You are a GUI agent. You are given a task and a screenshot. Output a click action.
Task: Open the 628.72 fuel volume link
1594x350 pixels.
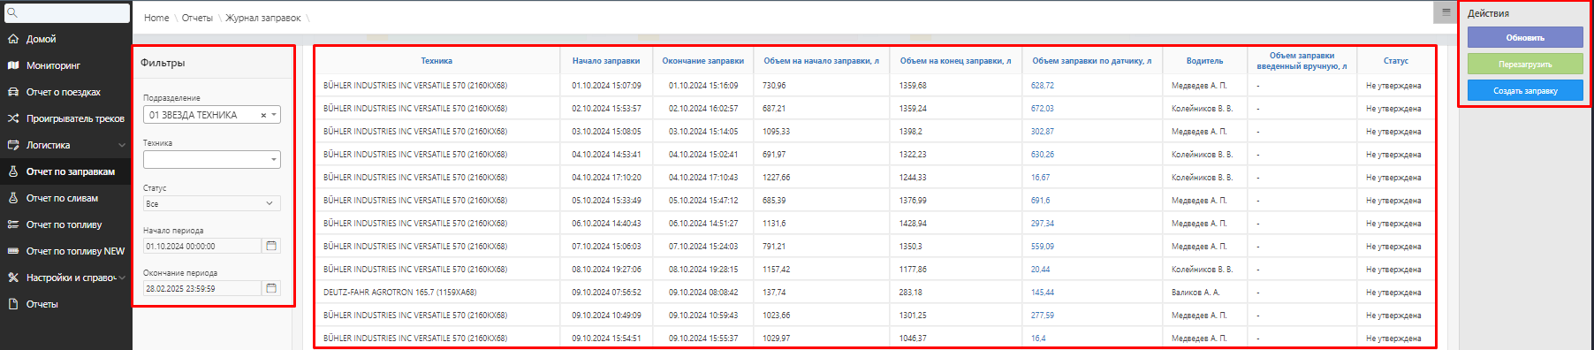point(1042,86)
